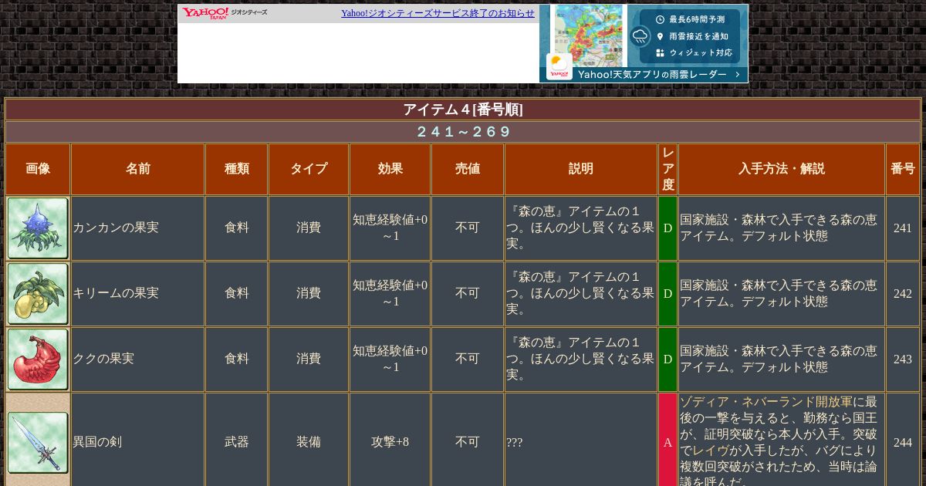926x486 pixels.
Task: Click the 入手方法・解説 column header
Action: [x=782, y=169]
